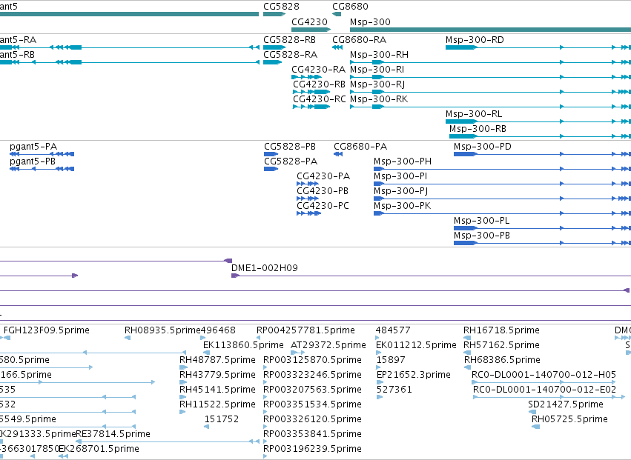Select protein pgant5-PB
The height and width of the screenshot is (460, 631).
33,161
